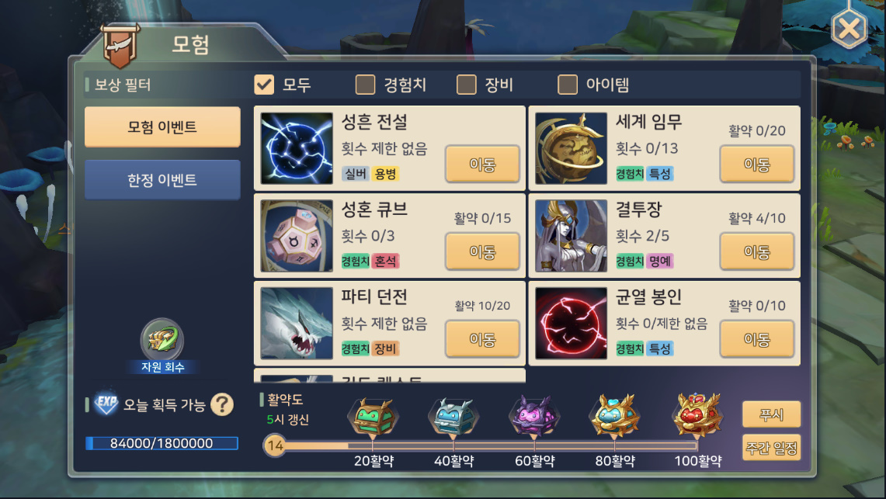Switch to the 모험 이벤트 tab
Screen dimensions: 886x499
pyautogui.click(x=162, y=127)
